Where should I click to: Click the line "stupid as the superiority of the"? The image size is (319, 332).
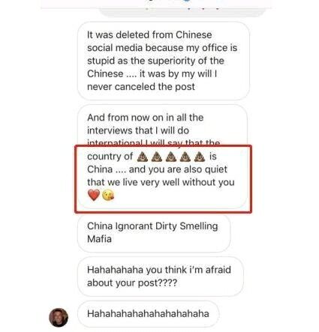click(155, 61)
